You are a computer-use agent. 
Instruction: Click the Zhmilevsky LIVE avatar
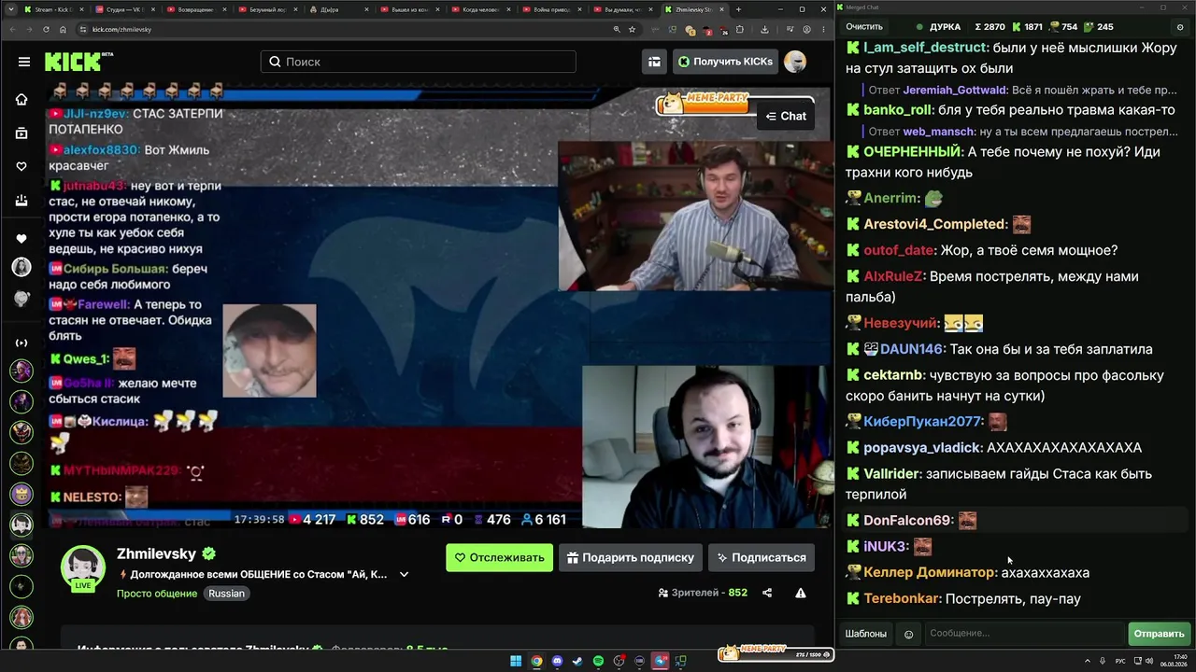pos(83,567)
